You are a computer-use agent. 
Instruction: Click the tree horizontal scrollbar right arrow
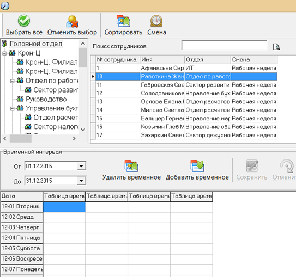pos(74,139)
